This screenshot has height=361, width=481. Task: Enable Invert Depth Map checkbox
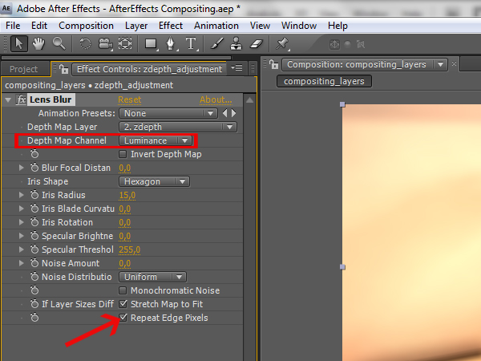tap(123, 154)
